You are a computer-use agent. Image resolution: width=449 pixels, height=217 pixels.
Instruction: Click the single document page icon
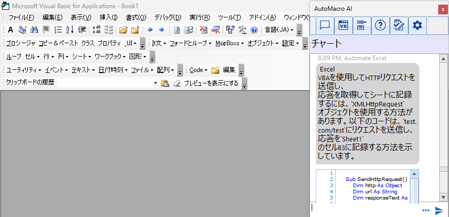[177, 29]
